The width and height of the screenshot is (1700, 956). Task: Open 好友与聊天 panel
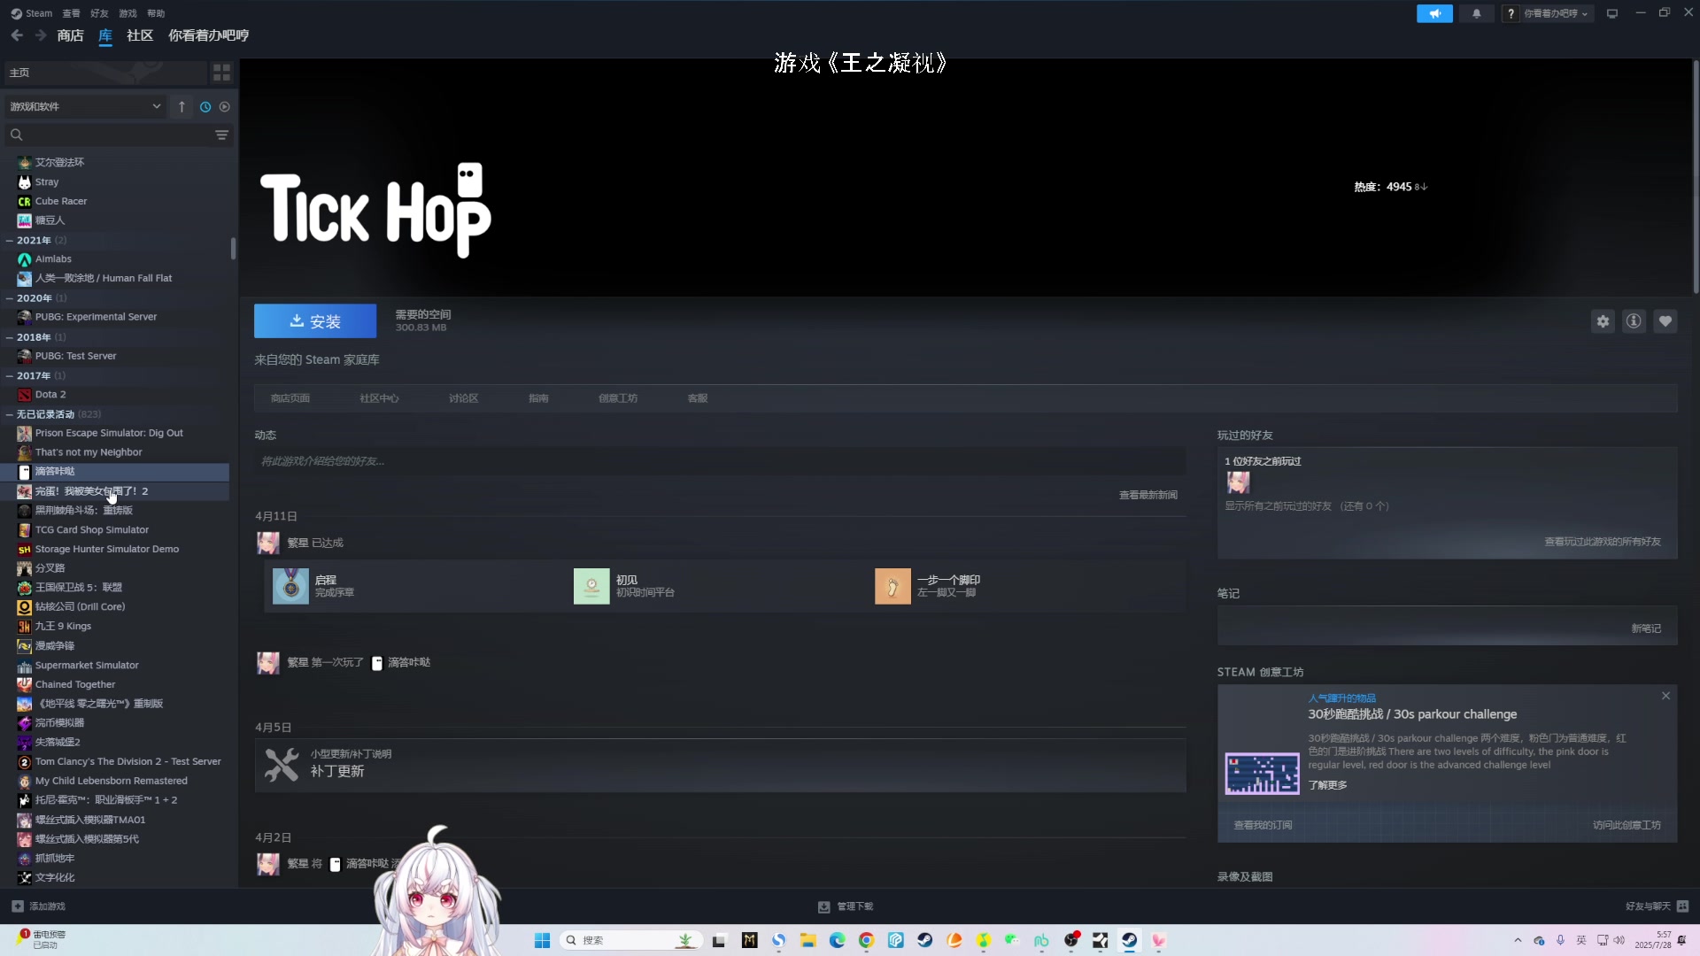[1657, 906]
